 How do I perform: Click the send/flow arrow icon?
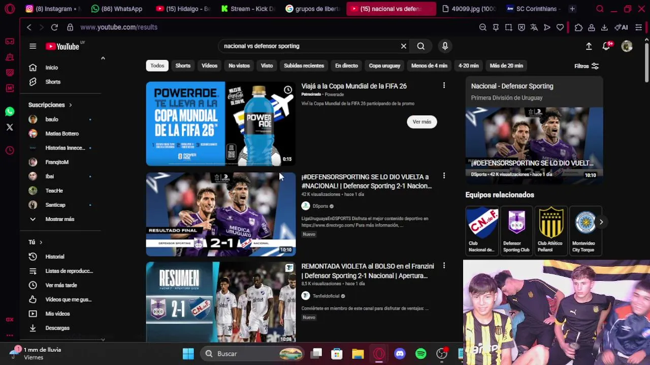point(547,27)
